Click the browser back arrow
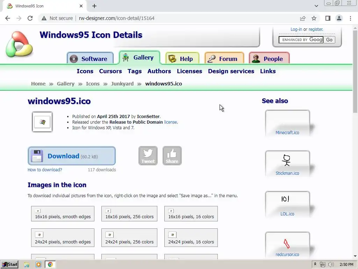358x269 pixels. (x=8, y=18)
